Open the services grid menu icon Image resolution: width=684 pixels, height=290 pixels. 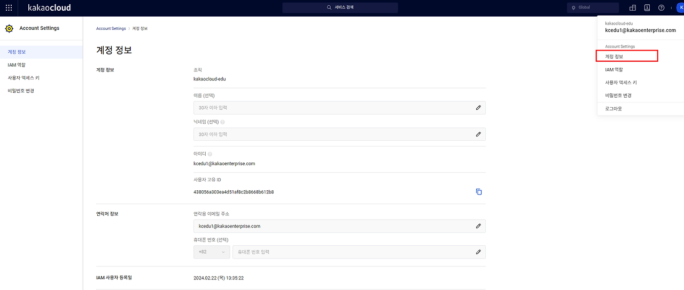pyautogui.click(x=9, y=8)
